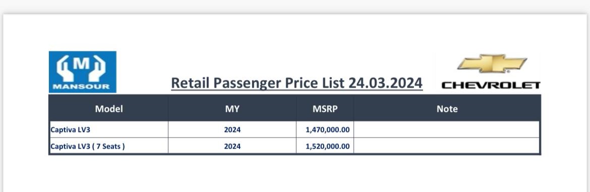Image resolution: width=590 pixels, height=192 pixels.
Task: Click the Note column header
Action: [x=447, y=109]
